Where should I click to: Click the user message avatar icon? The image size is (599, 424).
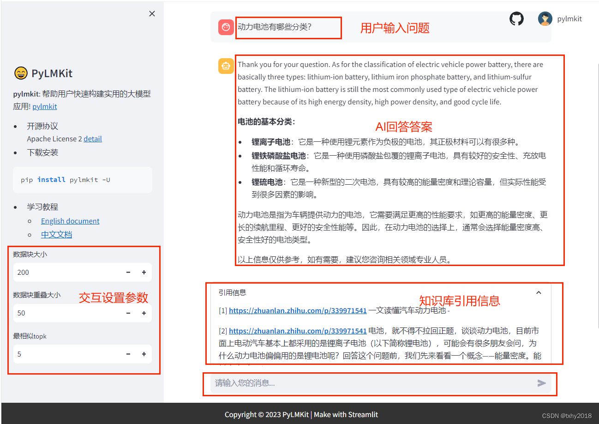(x=226, y=27)
